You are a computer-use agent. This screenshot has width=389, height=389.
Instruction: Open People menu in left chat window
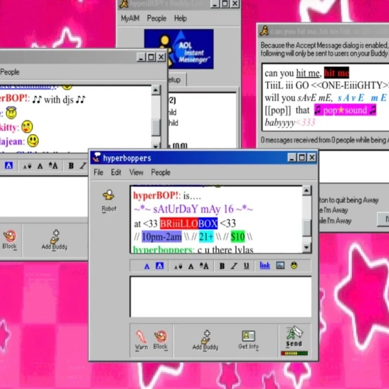pyautogui.click(x=10, y=72)
